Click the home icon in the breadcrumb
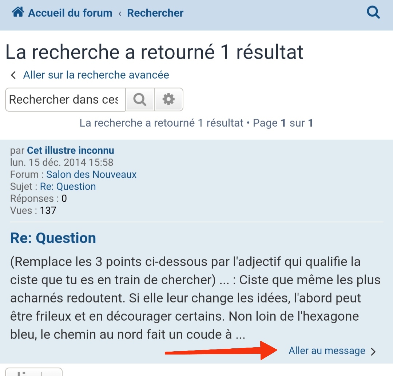Viewport: 393px width, 376px height. (x=18, y=13)
